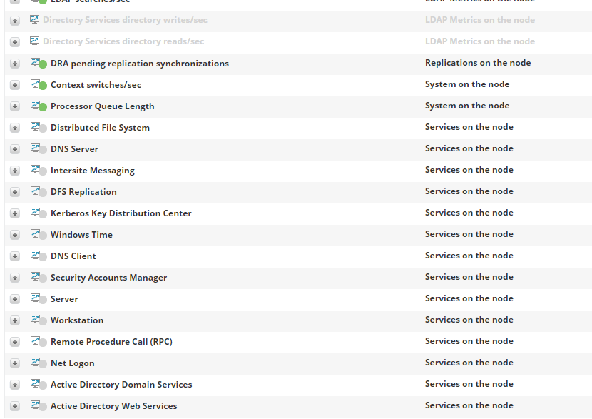
Task: Expand the DFS Replication row
Action: (x=15, y=192)
